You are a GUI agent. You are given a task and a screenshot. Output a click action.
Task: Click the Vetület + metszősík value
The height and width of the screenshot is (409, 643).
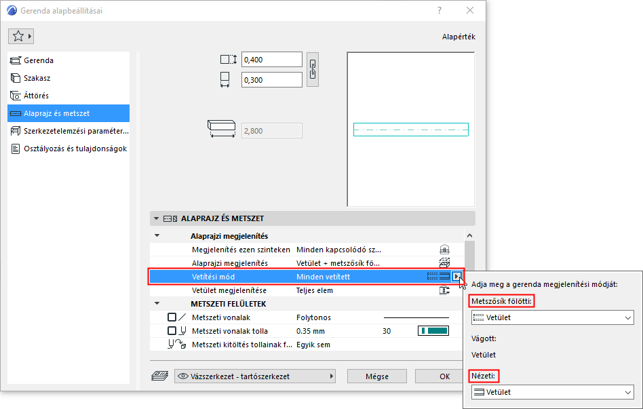click(338, 263)
